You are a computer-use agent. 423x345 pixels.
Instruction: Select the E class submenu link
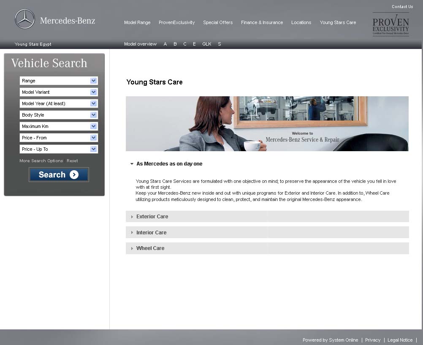tap(194, 44)
